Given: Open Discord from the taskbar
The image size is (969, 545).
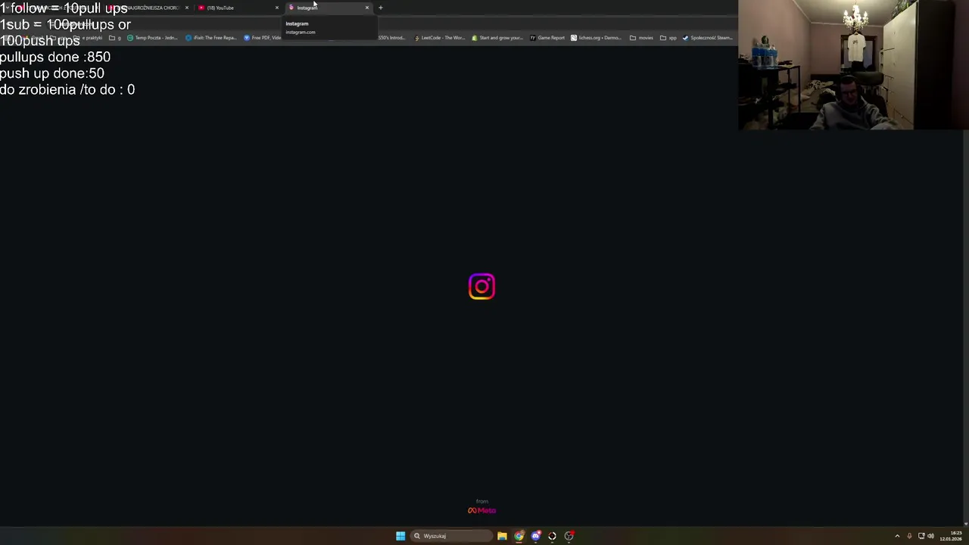Looking at the screenshot, I should (535, 536).
